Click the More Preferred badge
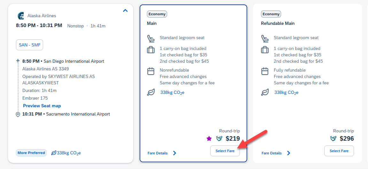 coord(31,153)
